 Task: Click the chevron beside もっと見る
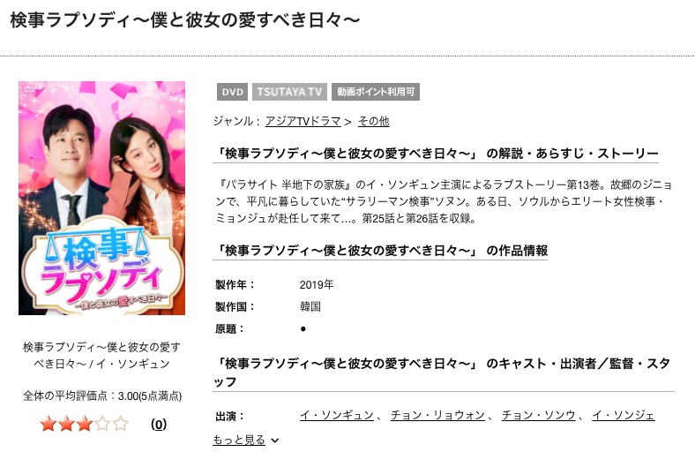pos(275,441)
